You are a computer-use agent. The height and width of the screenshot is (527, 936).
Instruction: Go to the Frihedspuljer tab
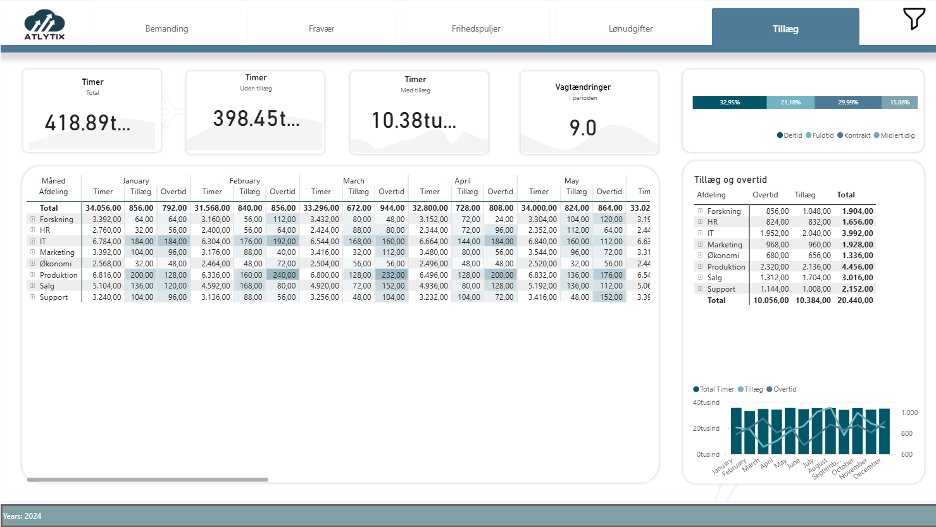tap(476, 28)
